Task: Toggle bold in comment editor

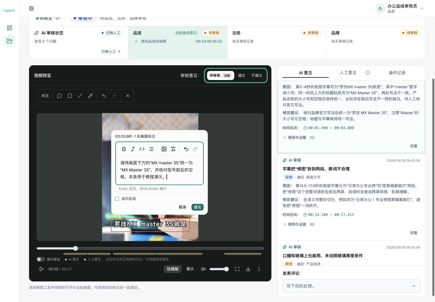Action: (124, 149)
